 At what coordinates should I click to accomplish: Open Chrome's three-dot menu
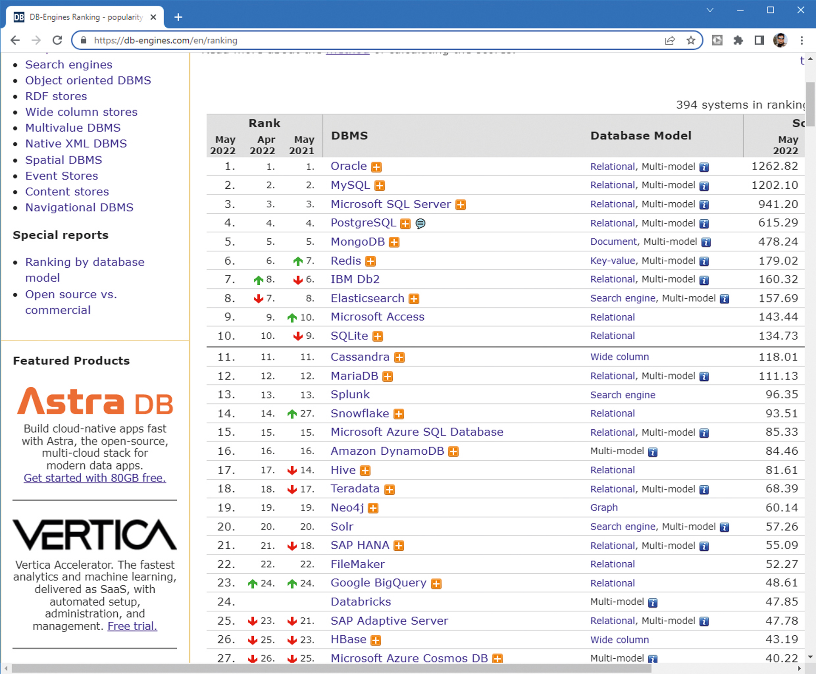click(802, 40)
